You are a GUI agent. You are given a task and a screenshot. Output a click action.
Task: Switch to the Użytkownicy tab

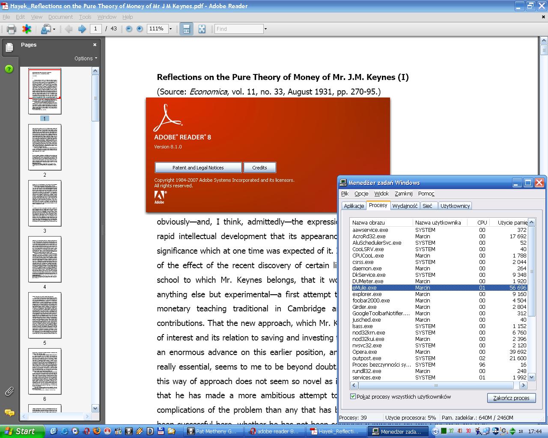coord(455,206)
